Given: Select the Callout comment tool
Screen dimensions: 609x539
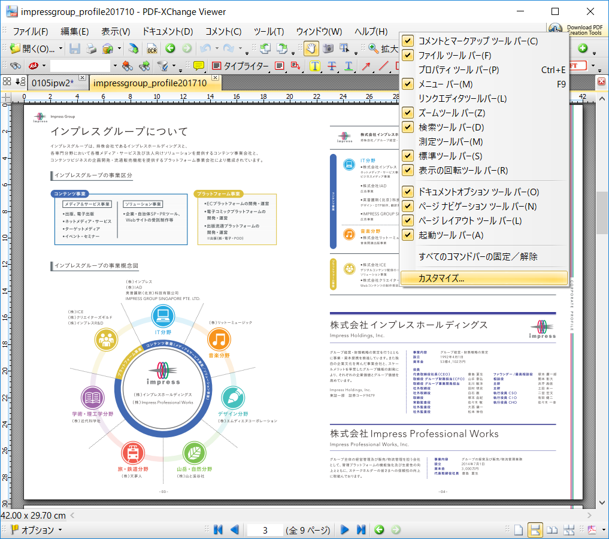Looking at the screenshot, I should click(x=295, y=66).
